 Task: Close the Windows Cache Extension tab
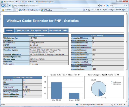click(39, 10)
